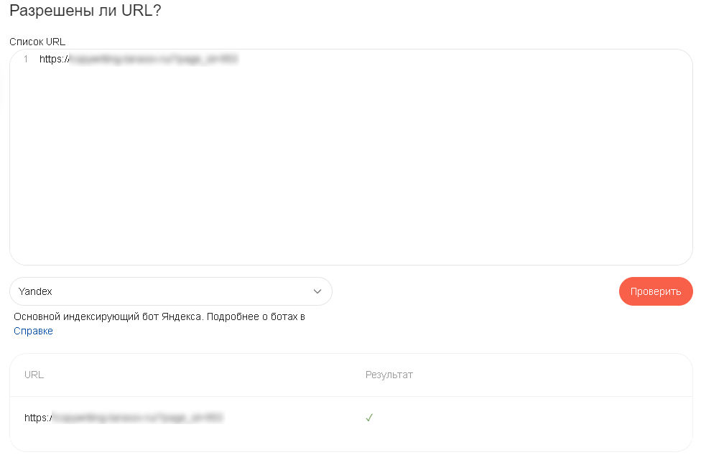701x465 pixels.
Task: Click the https URL entered on line 1
Action: click(x=139, y=59)
